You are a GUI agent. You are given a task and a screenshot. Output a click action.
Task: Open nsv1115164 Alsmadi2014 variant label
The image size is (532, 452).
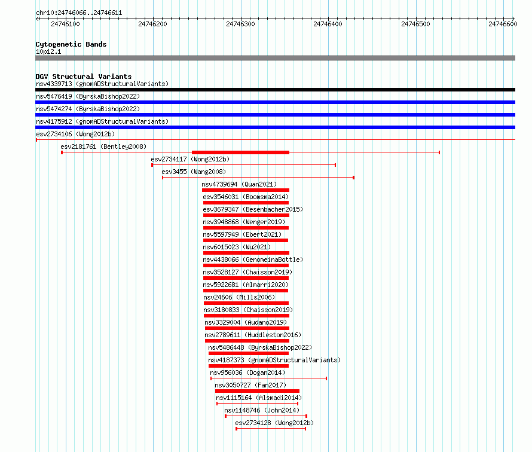[x=259, y=398]
